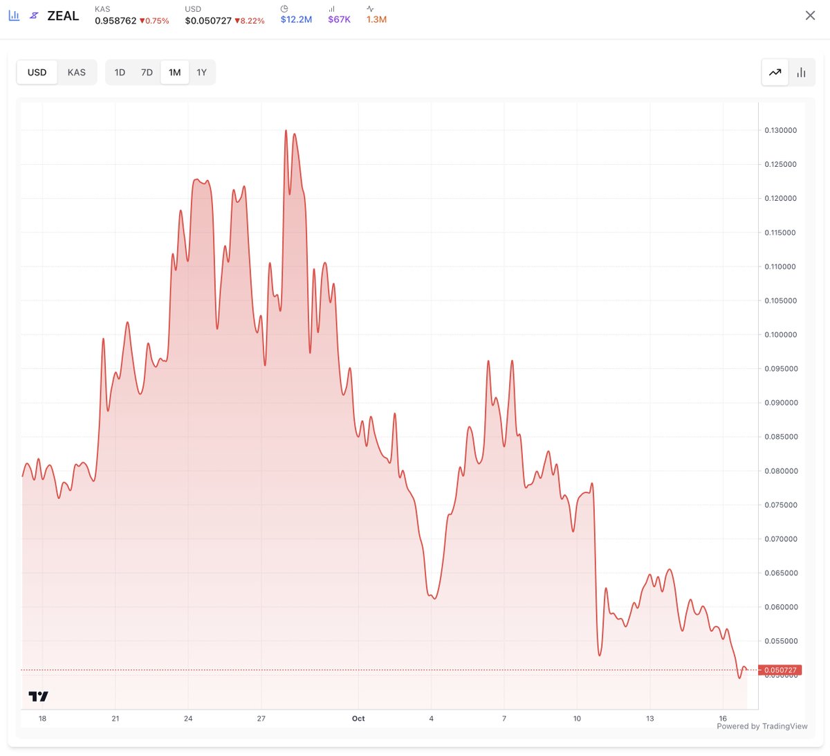This screenshot has width=830, height=756.
Task: Click the volume bars icon above $67K
Action: pyautogui.click(x=331, y=9)
